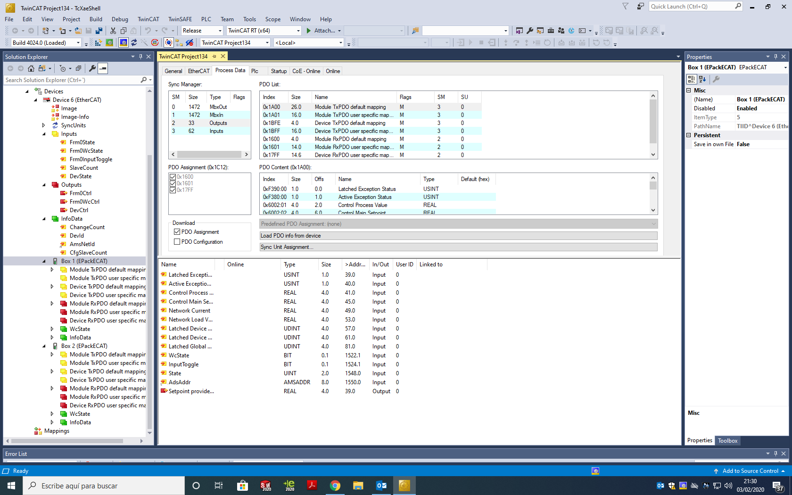Viewport: 792px width, 495px height.
Task: Select the Mappings tree item
Action: click(57, 431)
